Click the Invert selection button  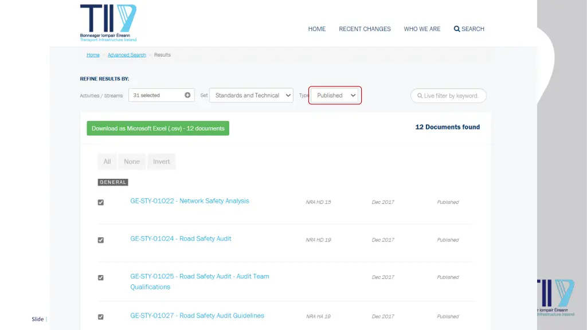point(161,162)
